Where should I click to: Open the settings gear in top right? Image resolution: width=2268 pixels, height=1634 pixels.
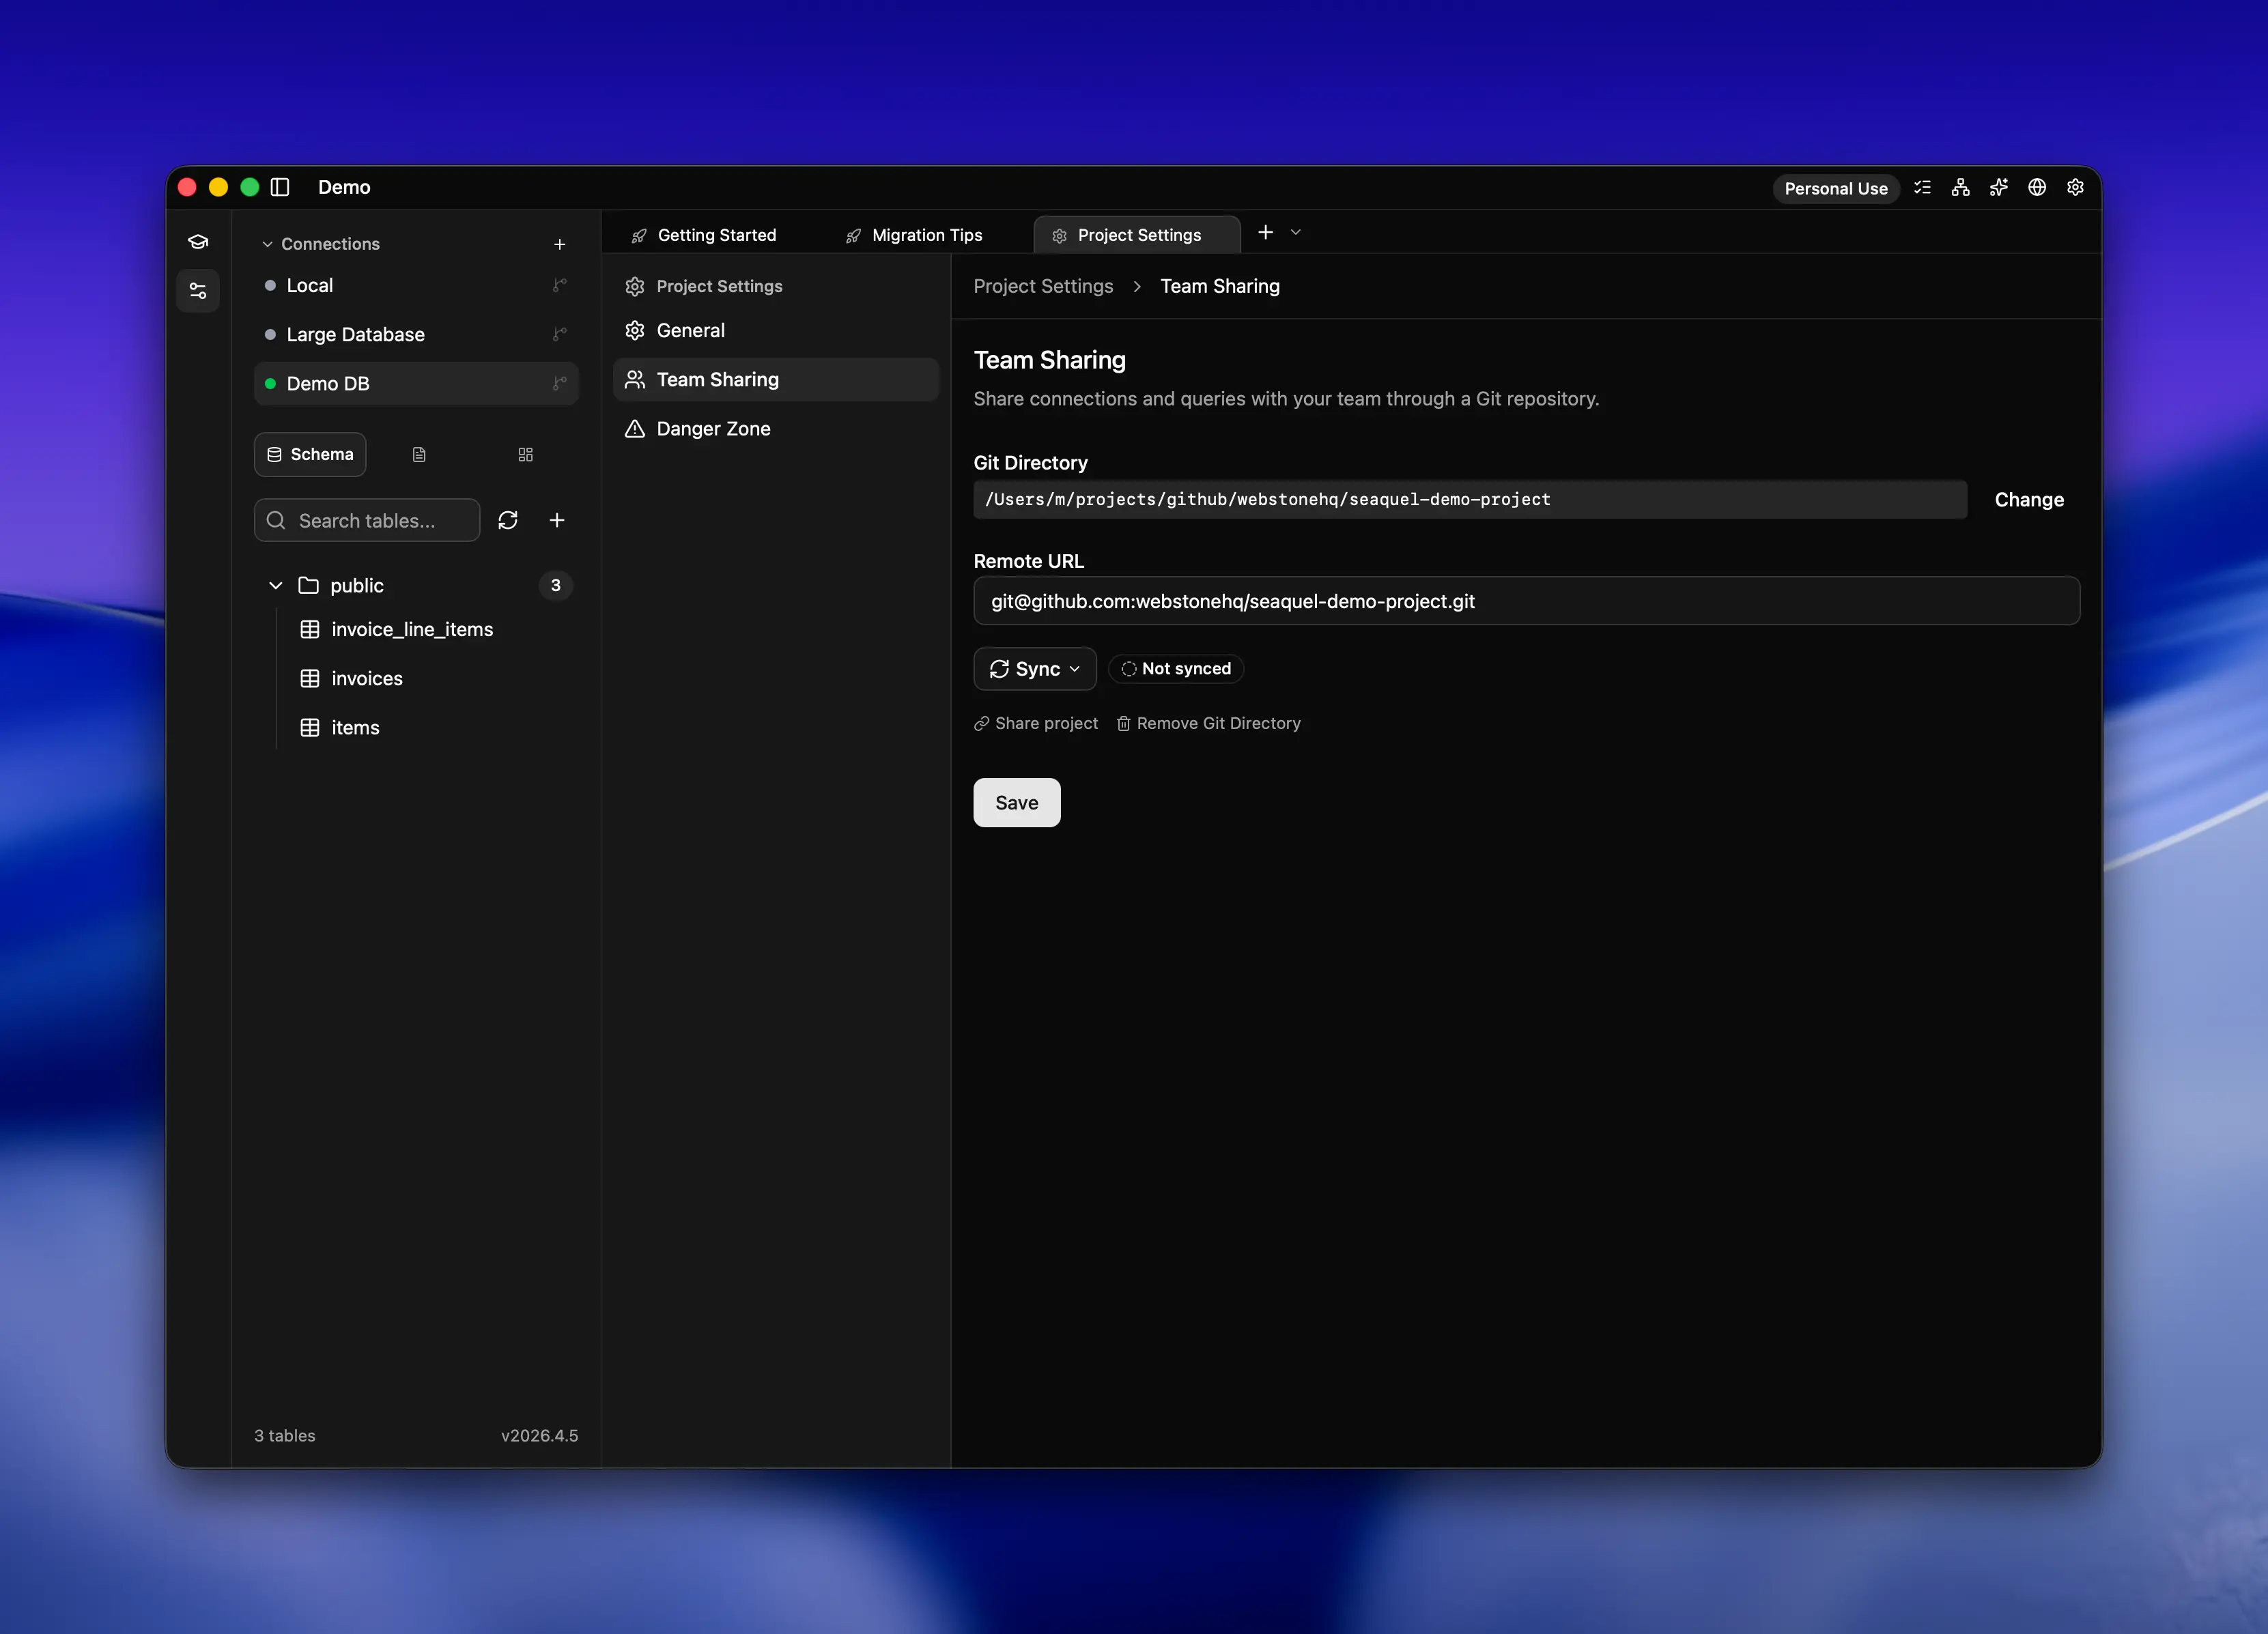(2075, 187)
